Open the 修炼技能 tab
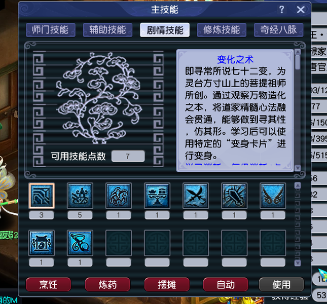Screen dimensions: 327x304 pos(222,30)
